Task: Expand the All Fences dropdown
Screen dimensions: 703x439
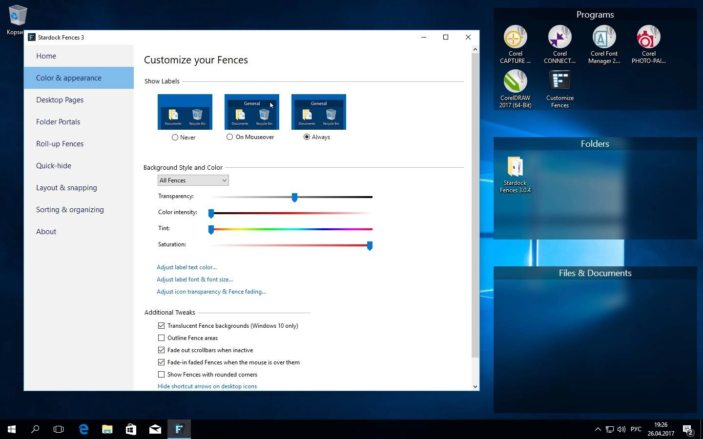Action: [193, 180]
